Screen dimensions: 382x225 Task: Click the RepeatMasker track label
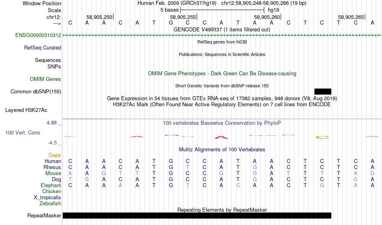pos(44,215)
